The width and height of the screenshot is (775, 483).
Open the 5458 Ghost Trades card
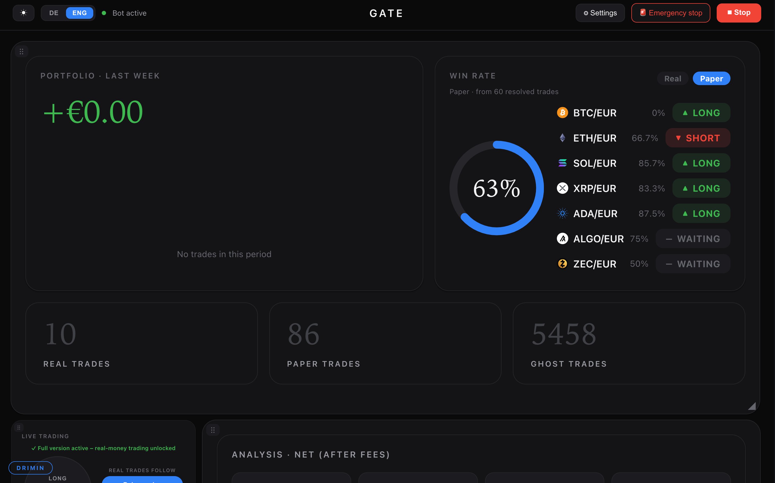pyautogui.click(x=629, y=343)
